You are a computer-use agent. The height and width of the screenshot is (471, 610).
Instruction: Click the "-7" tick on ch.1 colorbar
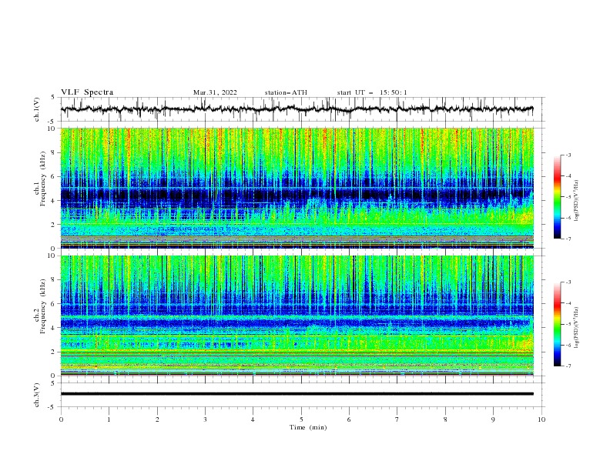click(568, 239)
